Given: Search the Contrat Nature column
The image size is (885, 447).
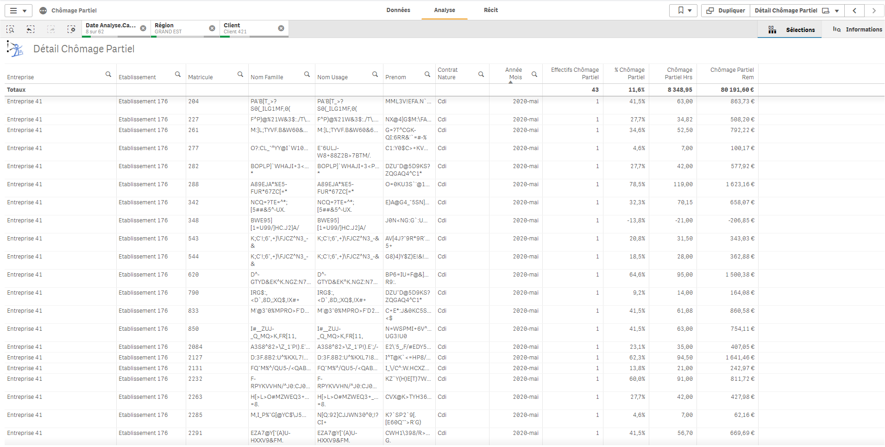Looking at the screenshot, I should (481, 74).
